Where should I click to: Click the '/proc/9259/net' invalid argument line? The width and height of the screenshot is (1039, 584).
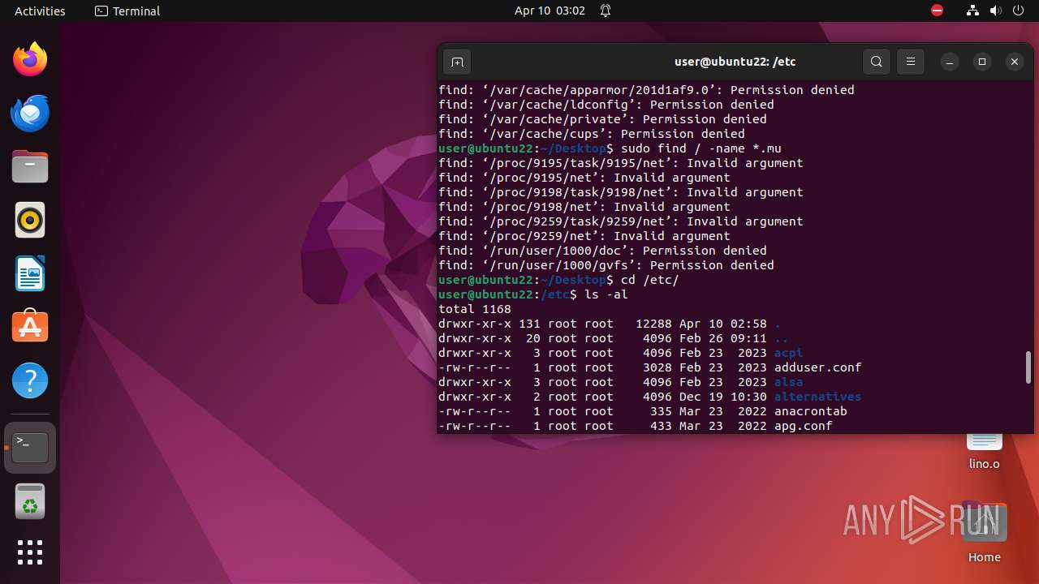pos(584,236)
